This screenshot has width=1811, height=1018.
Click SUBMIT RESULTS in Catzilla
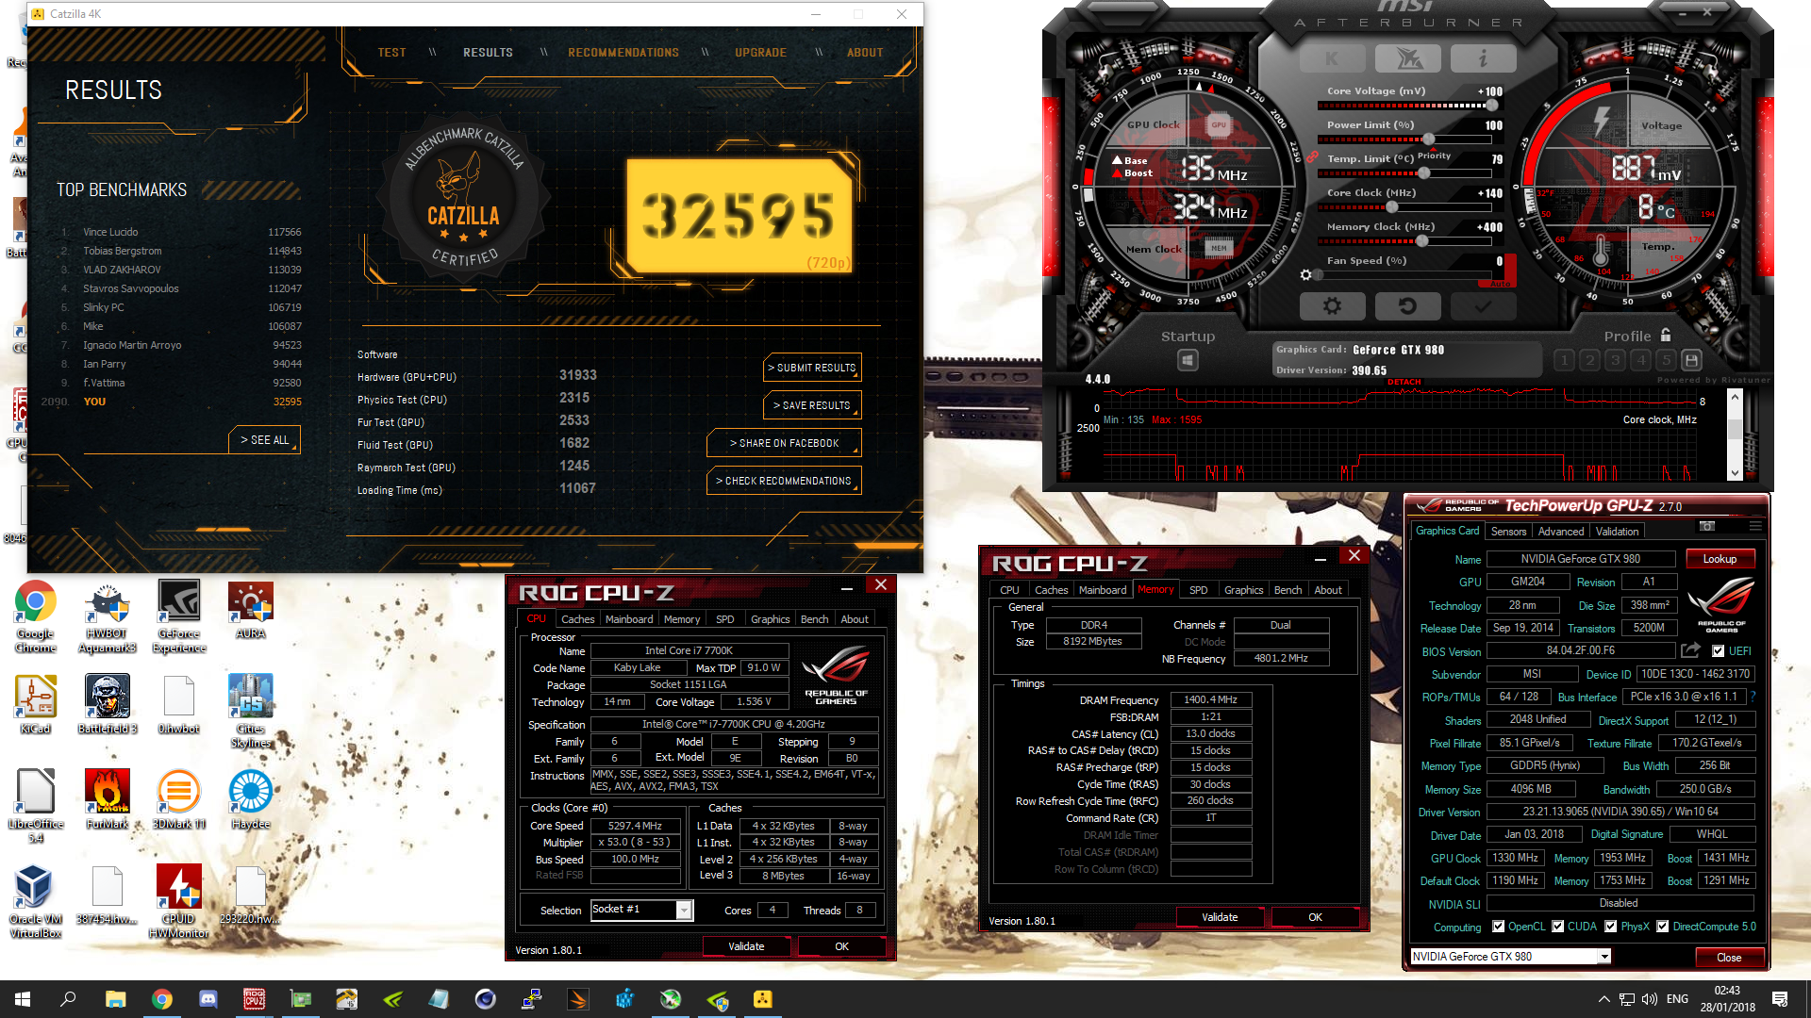pos(812,368)
